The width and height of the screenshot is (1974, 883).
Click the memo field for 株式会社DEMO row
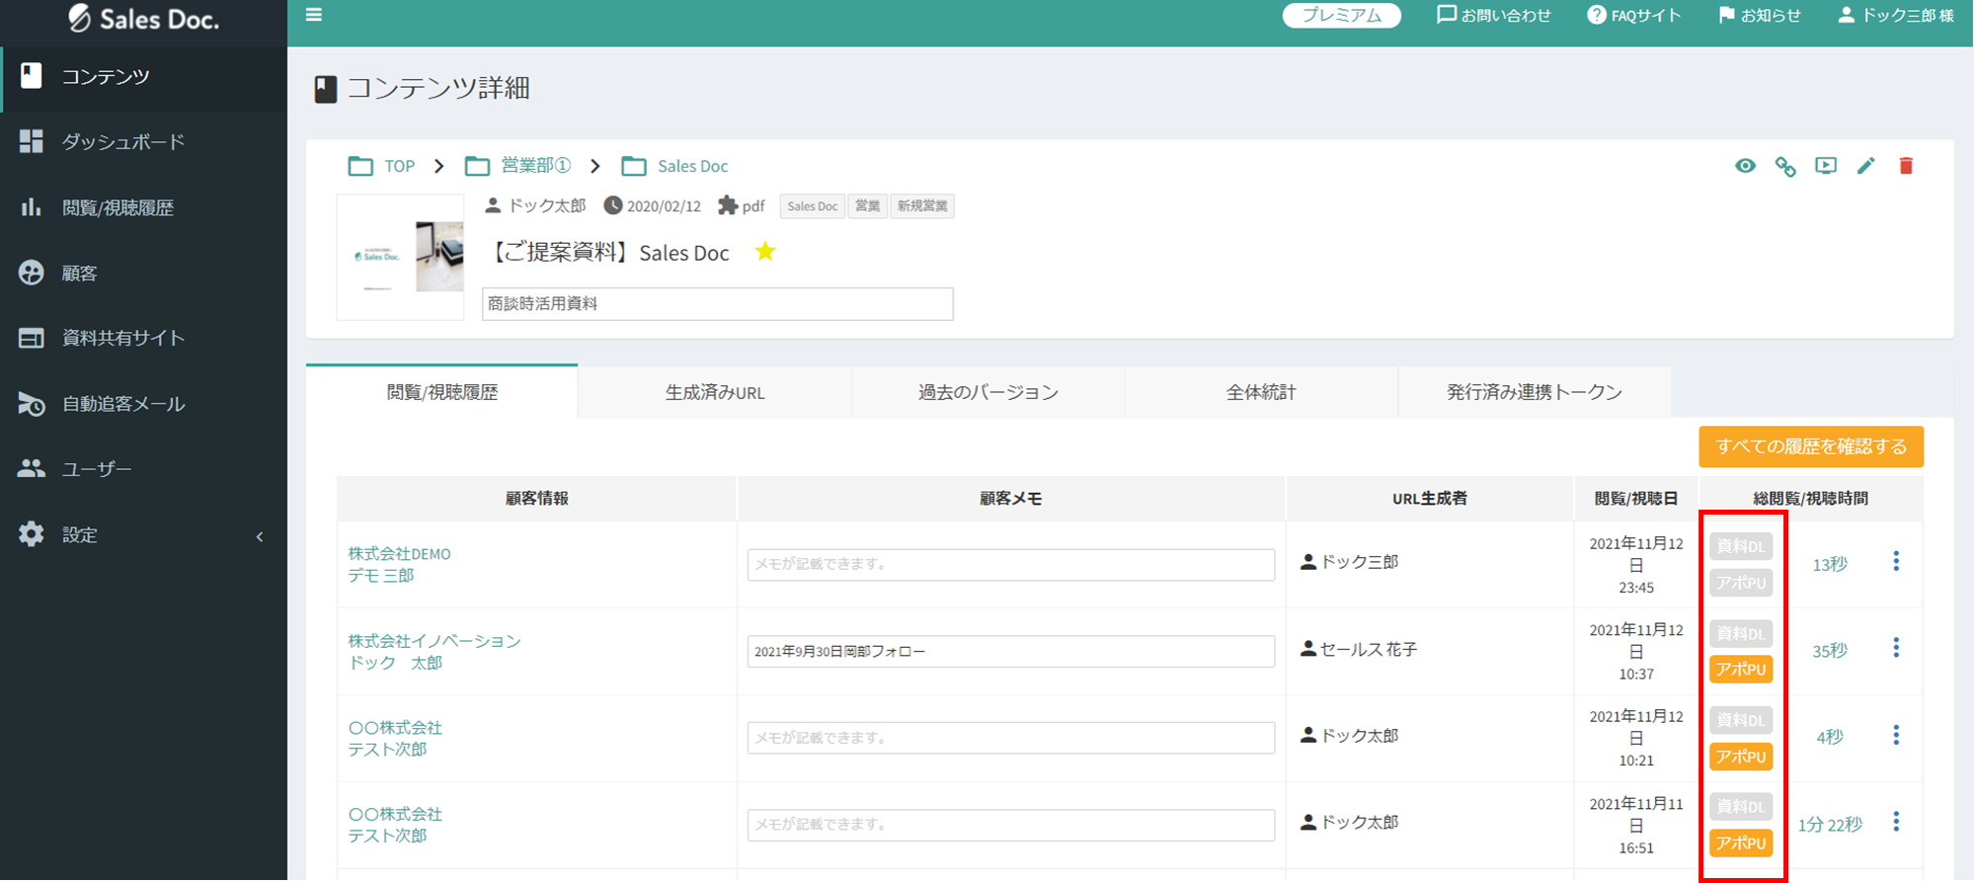point(1010,564)
